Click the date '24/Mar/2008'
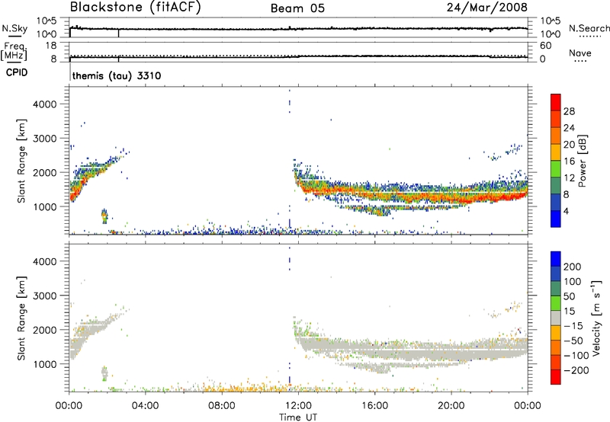This screenshot has width=610, height=422. [487, 8]
